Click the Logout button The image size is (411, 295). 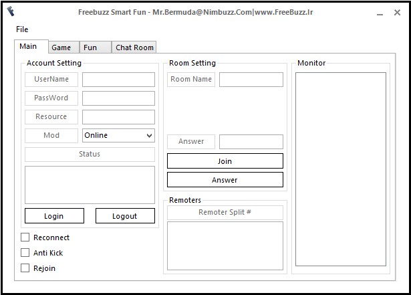pyautogui.click(x=125, y=216)
